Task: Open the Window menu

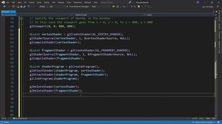Action: tap(88, 2)
